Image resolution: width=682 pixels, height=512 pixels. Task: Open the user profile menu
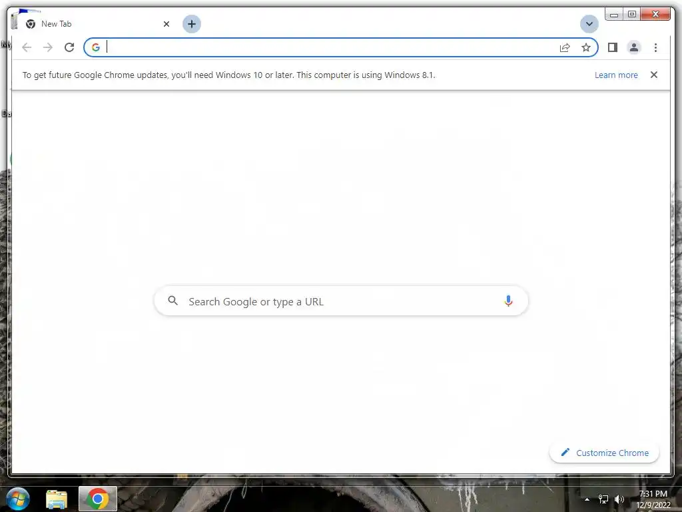634,47
